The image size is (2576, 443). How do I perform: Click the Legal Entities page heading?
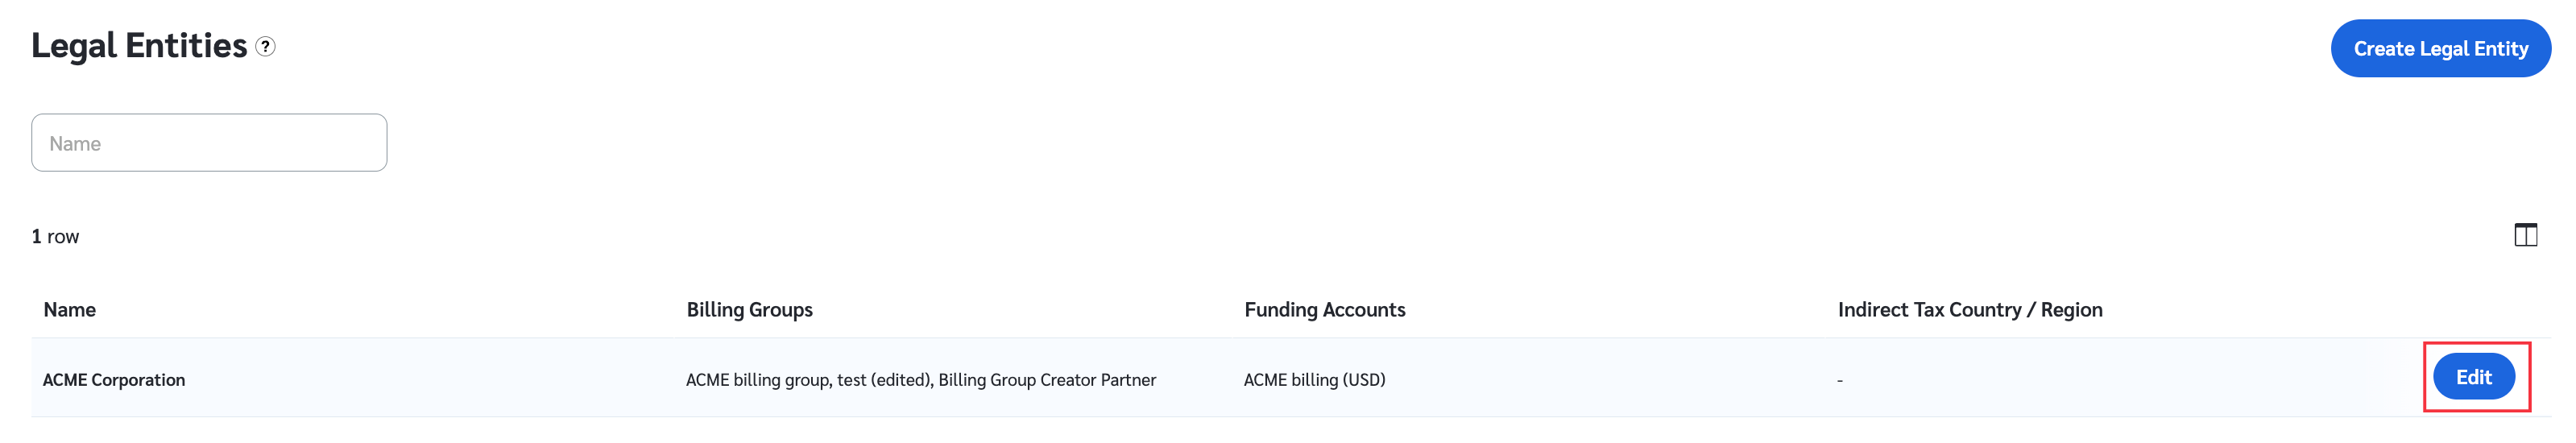coord(139,46)
